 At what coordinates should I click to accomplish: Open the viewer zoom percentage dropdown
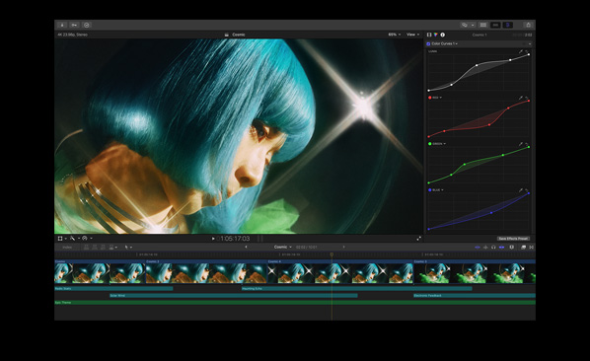[x=395, y=35]
